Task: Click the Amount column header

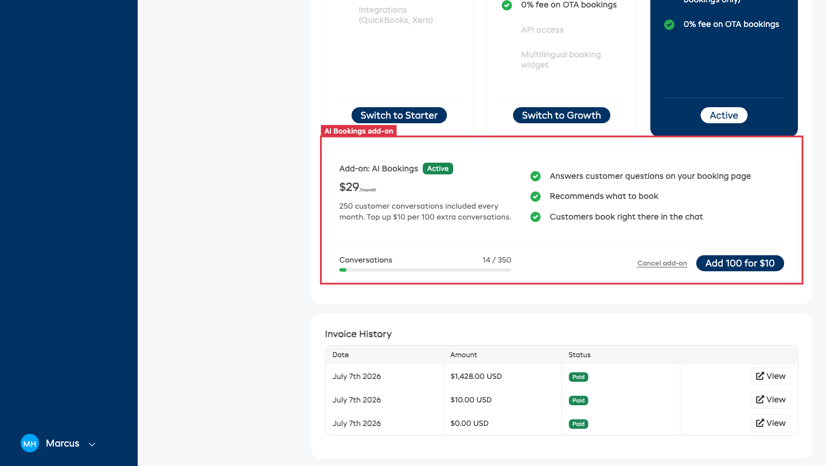Action: tap(463, 355)
